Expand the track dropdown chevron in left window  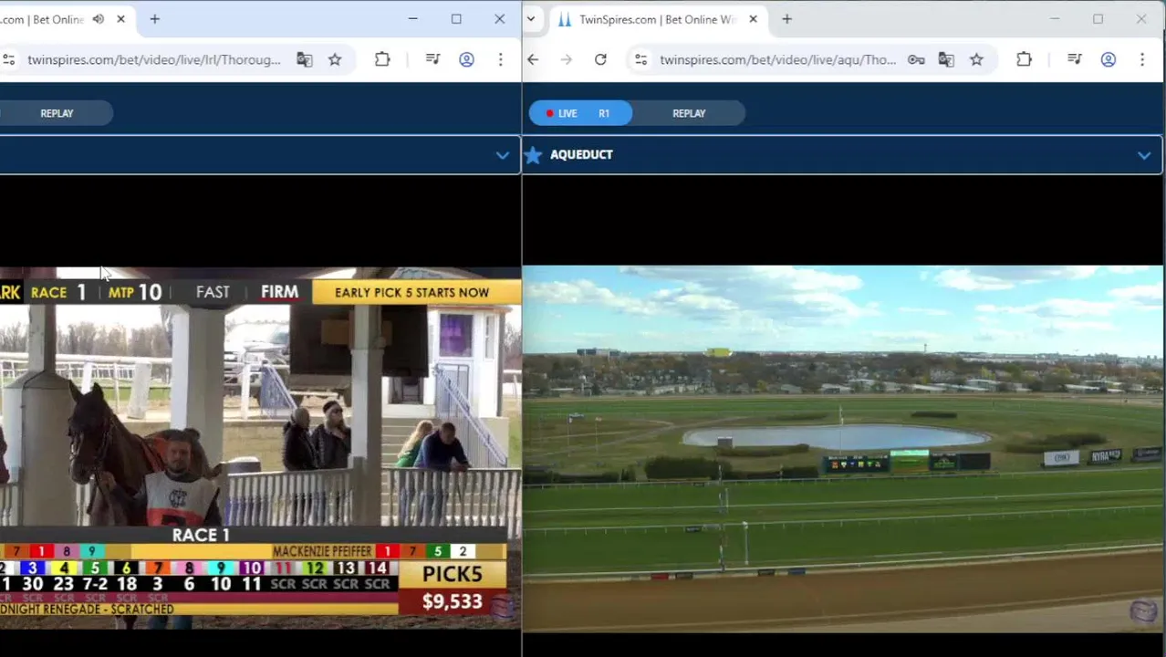tap(502, 155)
